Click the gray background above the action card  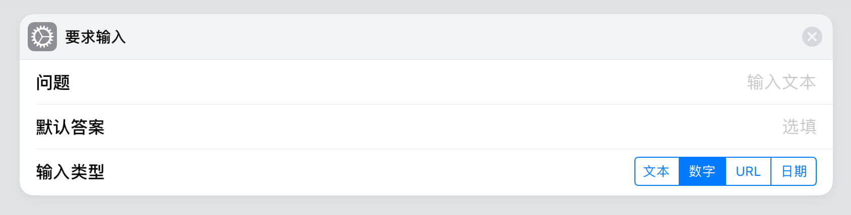click(426, 7)
